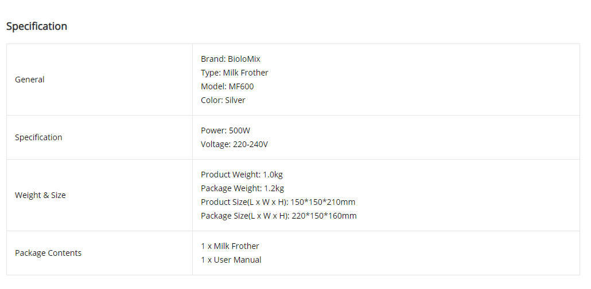The height and width of the screenshot is (289, 591).
Task: Click the Specification section heading
Action: pos(37,26)
